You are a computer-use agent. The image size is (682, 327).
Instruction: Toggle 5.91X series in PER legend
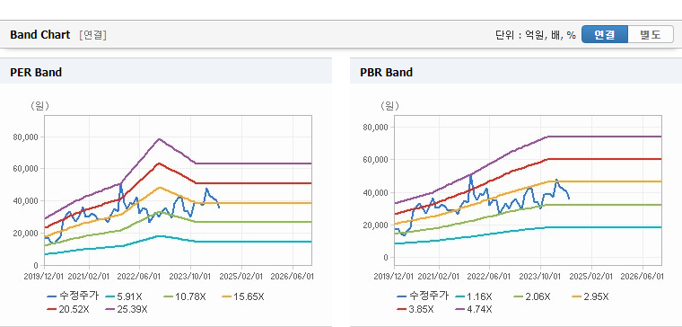124,297
